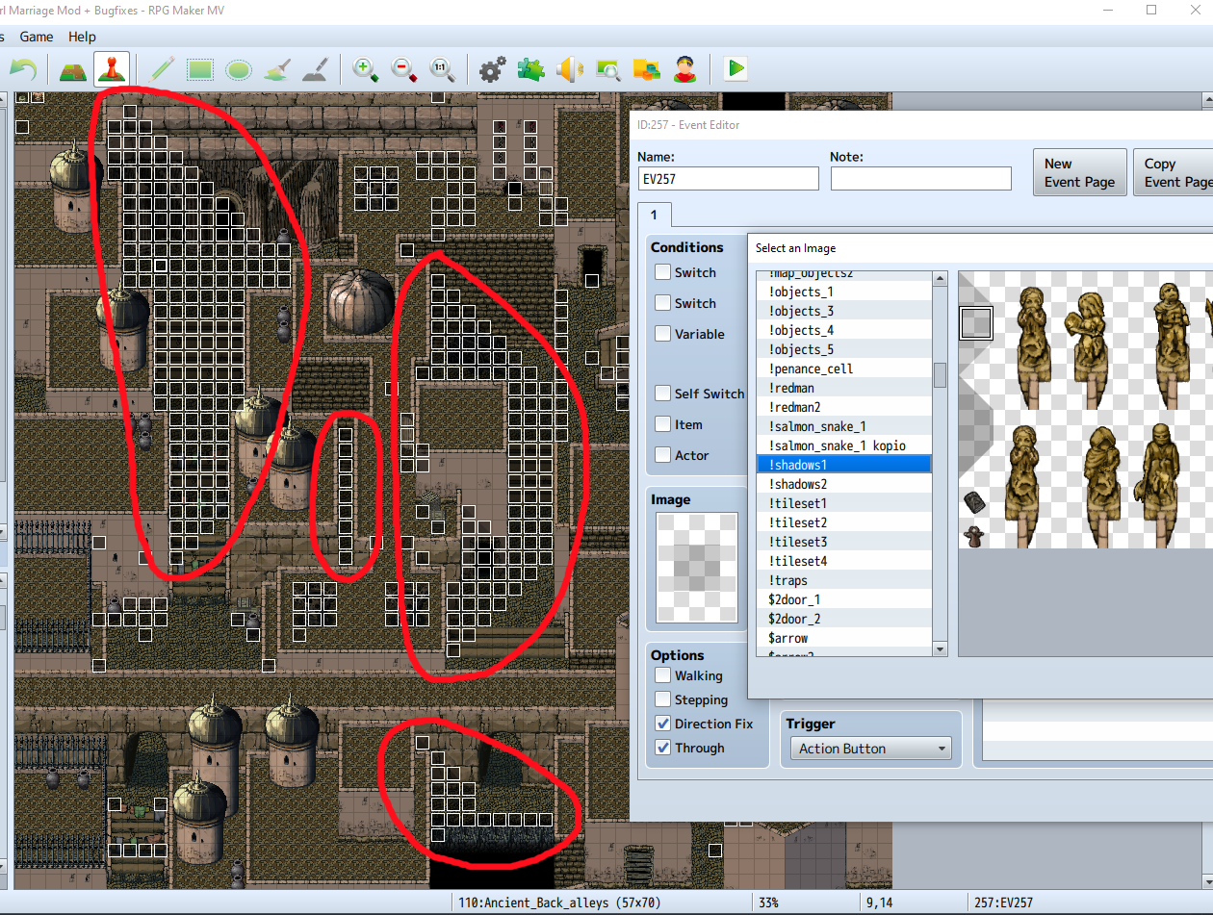Select !objects_4 in image list
Image resolution: width=1213 pixels, height=915 pixels.
pyautogui.click(x=844, y=330)
